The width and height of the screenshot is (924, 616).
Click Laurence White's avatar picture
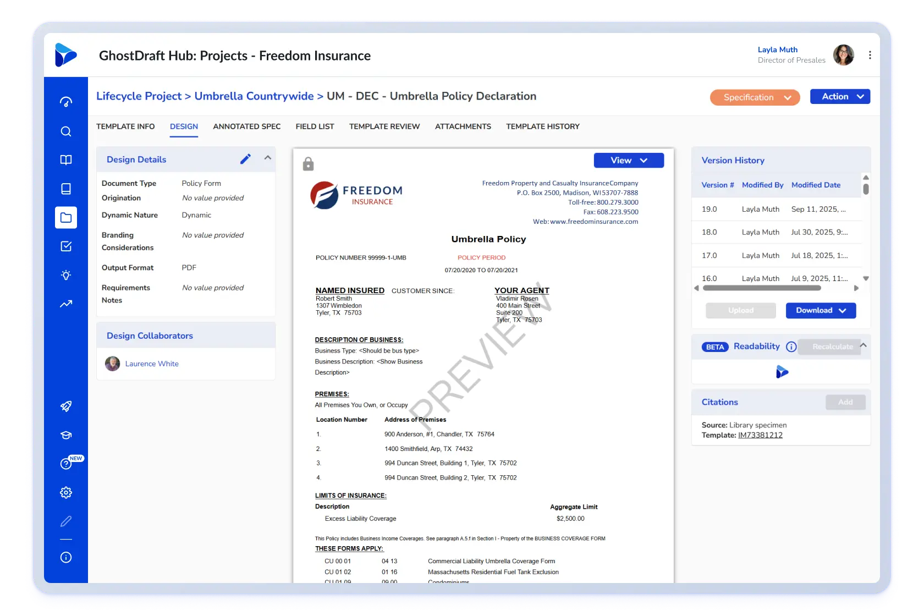(112, 364)
